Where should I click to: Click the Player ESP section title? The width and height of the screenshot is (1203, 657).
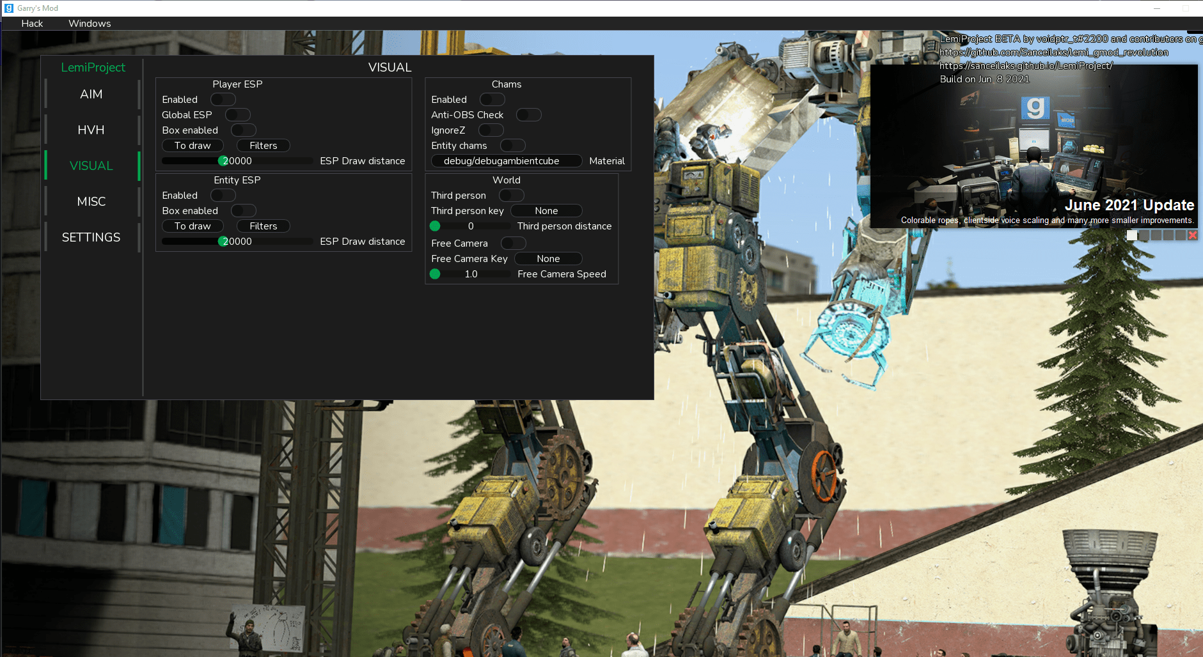[x=237, y=84]
